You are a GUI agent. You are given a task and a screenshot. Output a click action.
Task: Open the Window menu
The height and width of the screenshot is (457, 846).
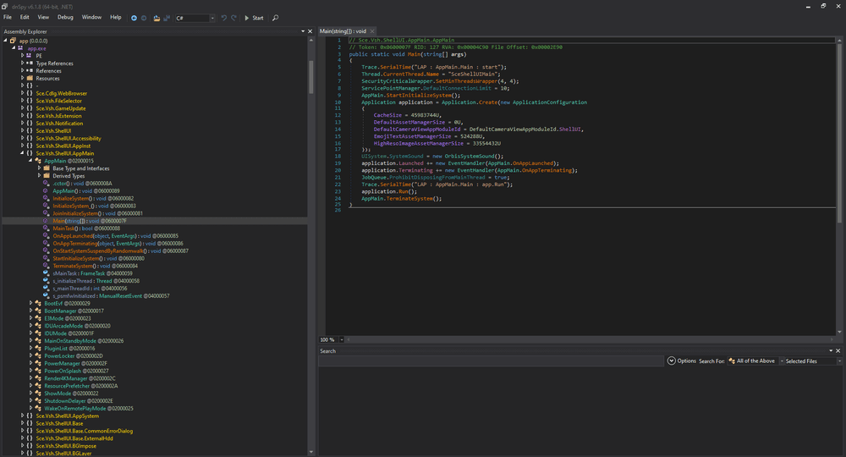(91, 18)
